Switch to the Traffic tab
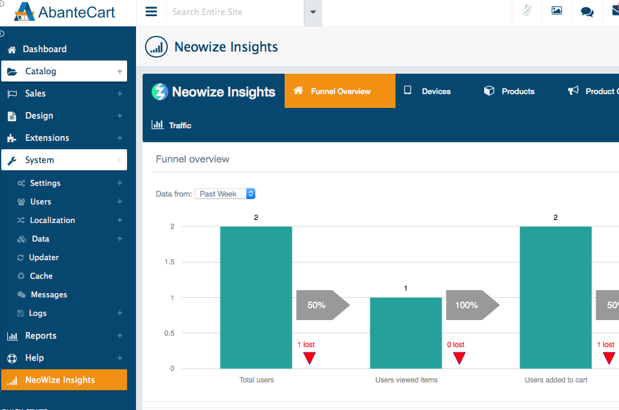The width and height of the screenshot is (619, 410). pyautogui.click(x=171, y=125)
